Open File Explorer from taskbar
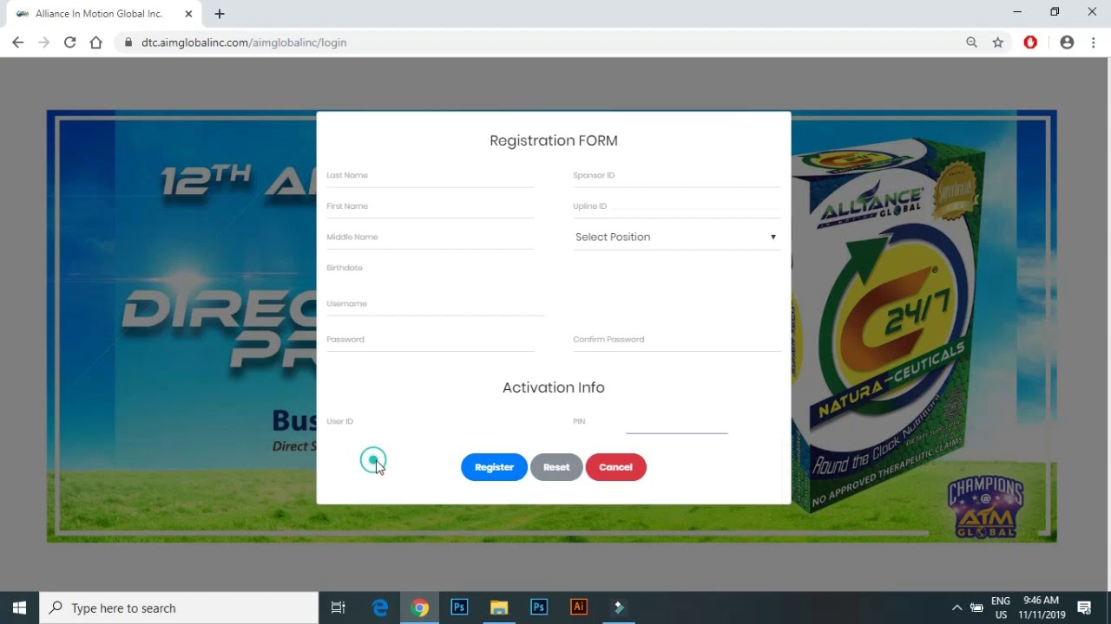Image resolution: width=1111 pixels, height=624 pixels. tap(499, 608)
